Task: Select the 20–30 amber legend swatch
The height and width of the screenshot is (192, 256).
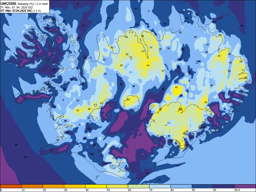Action: pos(54,186)
